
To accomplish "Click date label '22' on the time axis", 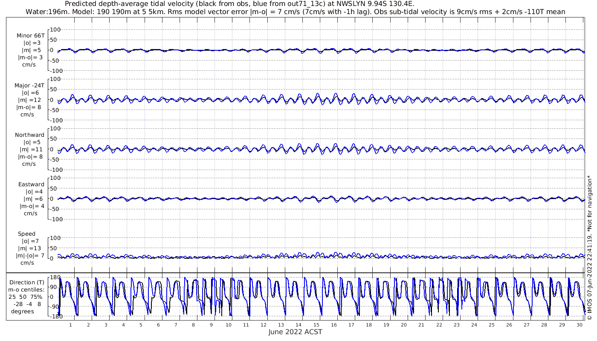I will click(x=439, y=325).
